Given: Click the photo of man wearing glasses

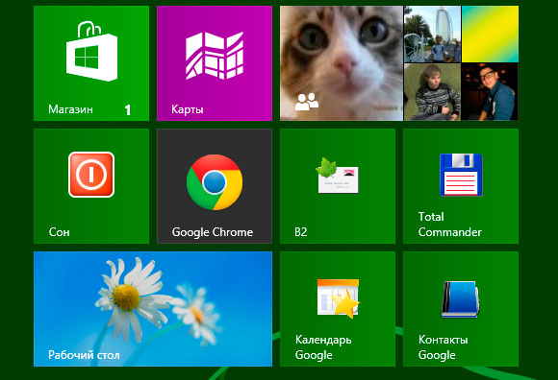Looking at the screenshot, I should pos(490,92).
